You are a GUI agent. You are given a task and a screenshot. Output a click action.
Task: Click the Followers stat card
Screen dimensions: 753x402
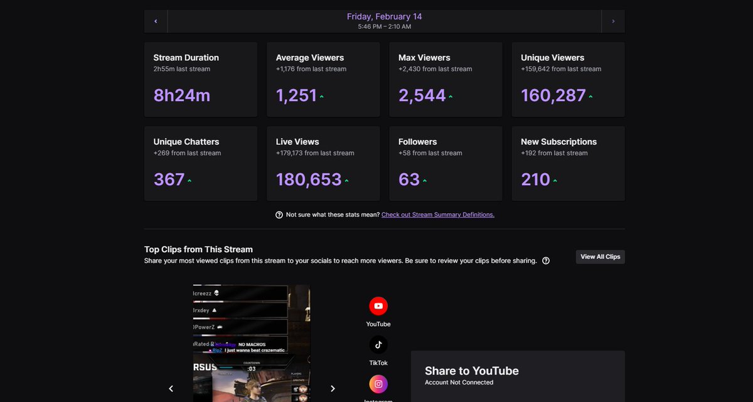point(445,163)
